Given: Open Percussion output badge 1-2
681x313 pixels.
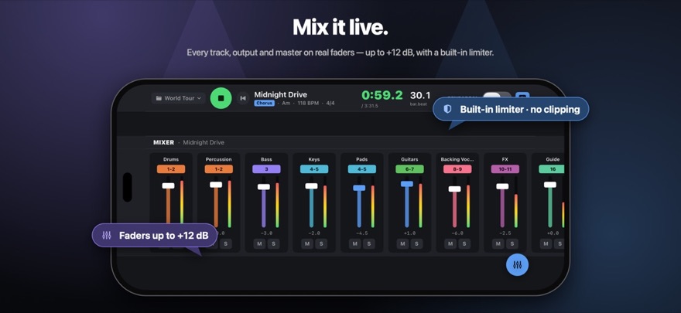Looking at the screenshot, I should click(218, 169).
